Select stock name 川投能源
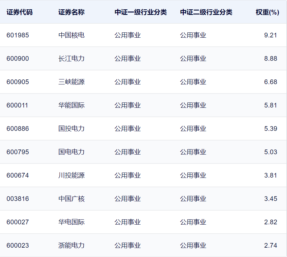 pyautogui.click(x=71, y=175)
